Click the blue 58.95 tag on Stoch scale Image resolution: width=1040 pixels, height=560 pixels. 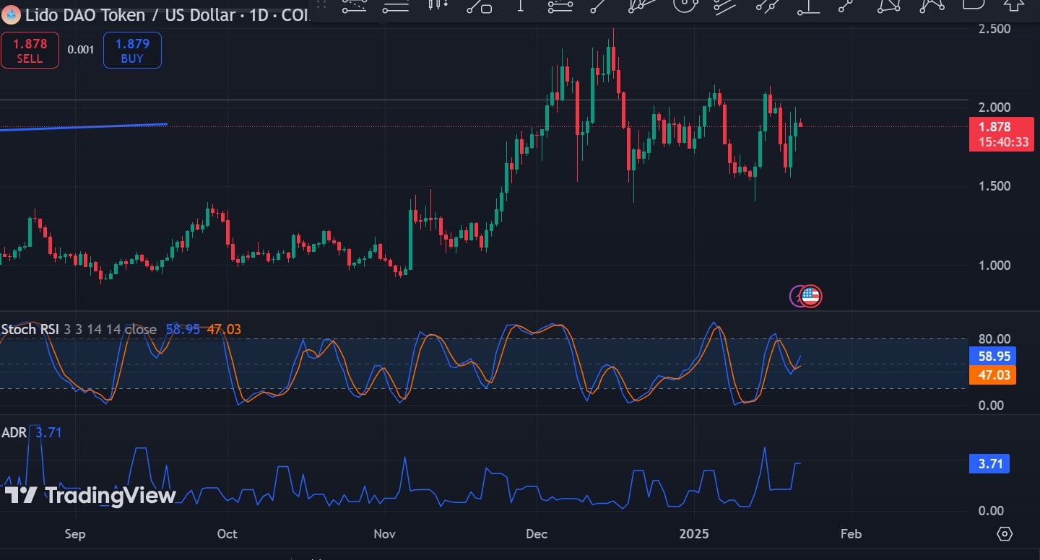pos(992,356)
